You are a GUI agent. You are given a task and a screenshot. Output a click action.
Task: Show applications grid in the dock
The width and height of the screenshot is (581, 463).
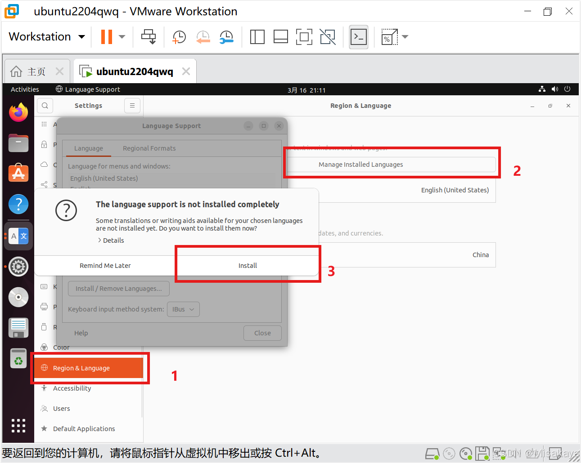18,425
